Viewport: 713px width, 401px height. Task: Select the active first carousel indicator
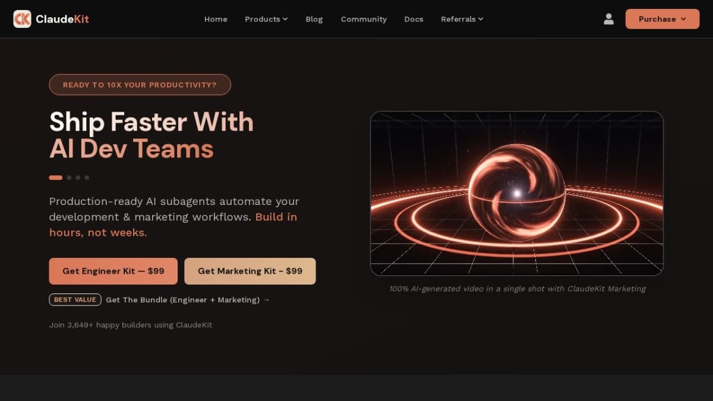56,177
